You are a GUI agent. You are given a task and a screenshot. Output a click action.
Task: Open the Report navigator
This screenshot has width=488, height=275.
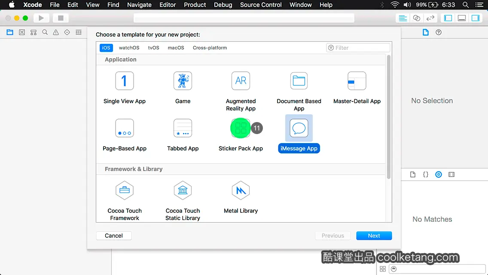click(x=79, y=32)
